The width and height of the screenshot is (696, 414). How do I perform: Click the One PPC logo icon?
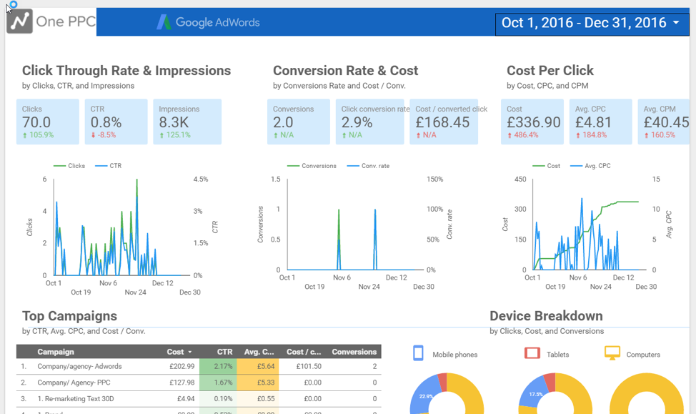[x=20, y=21]
